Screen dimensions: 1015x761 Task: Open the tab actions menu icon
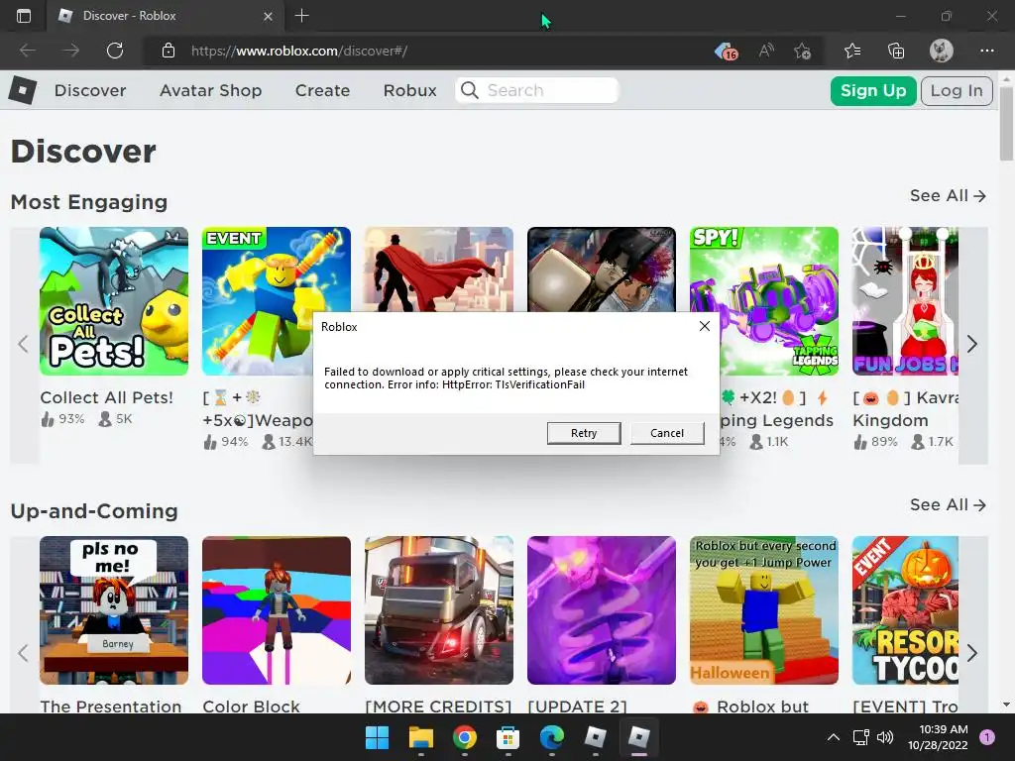pyautogui.click(x=24, y=16)
